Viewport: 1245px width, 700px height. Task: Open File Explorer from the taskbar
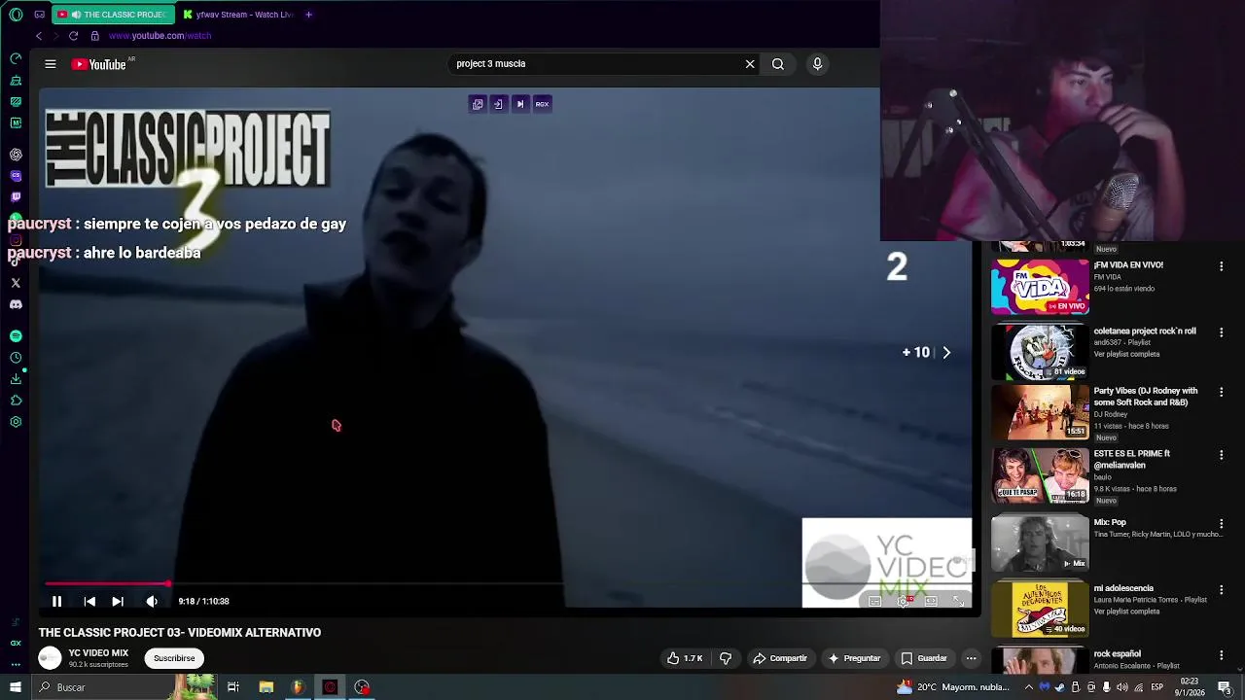pyautogui.click(x=266, y=687)
